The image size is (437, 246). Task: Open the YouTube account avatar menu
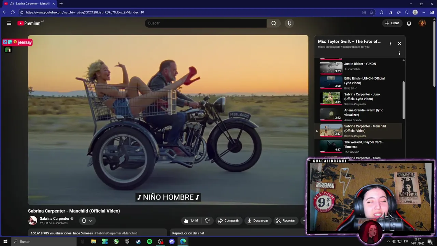tap(422, 23)
